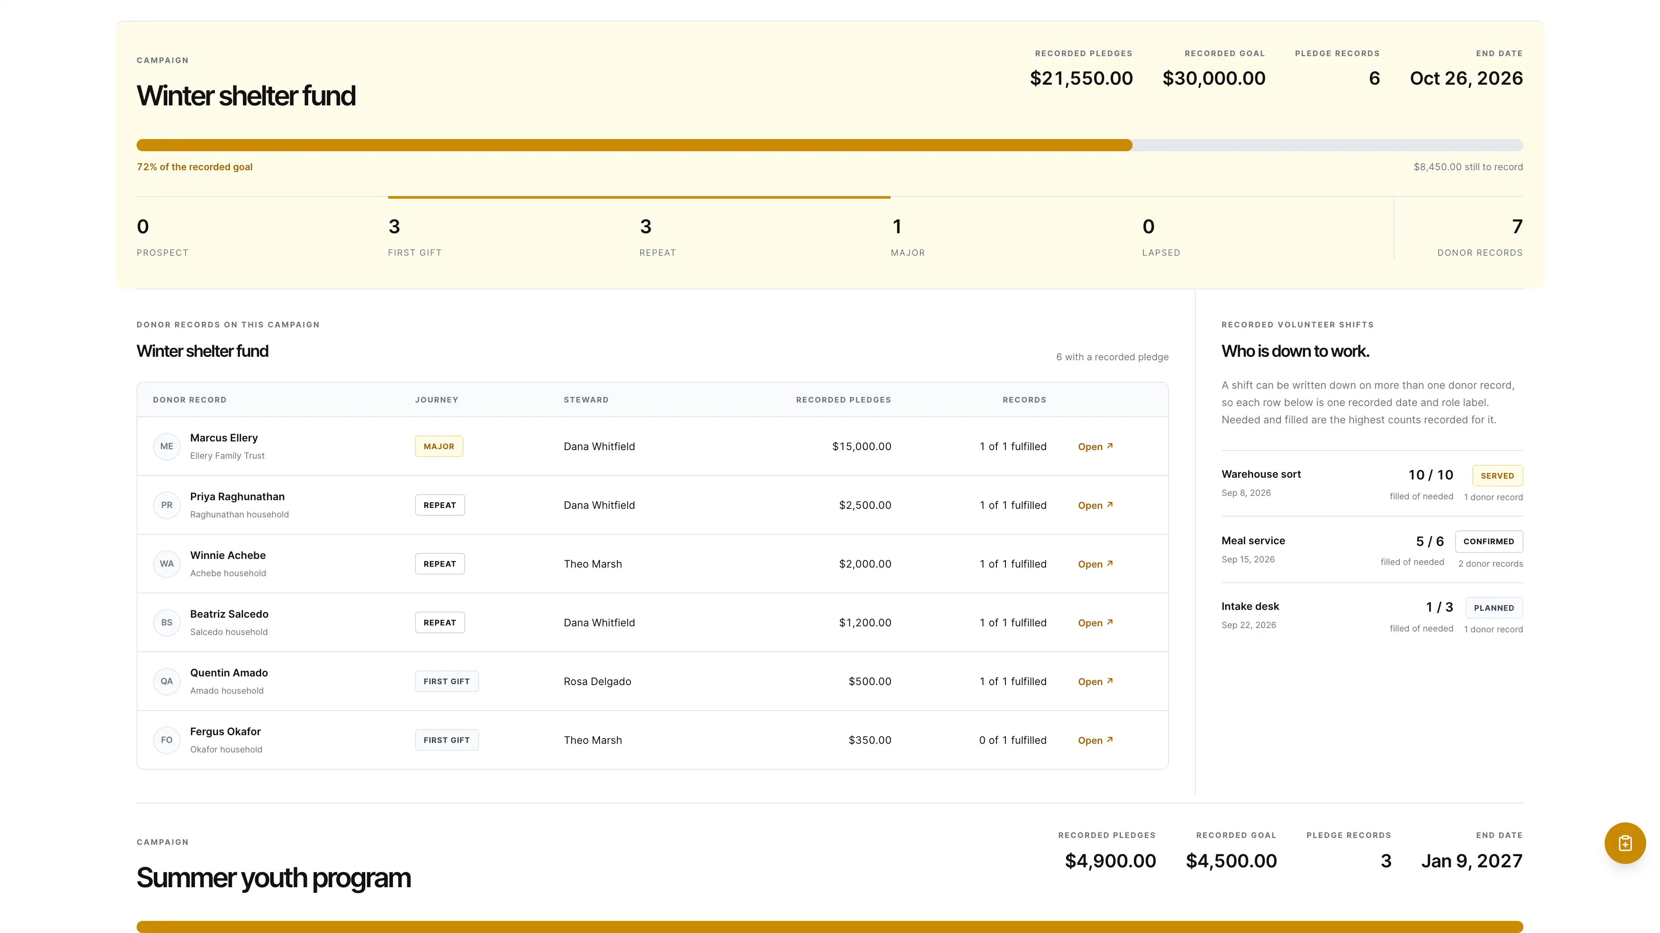The image size is (1660, 933).
Task: Click the $350.00 pledge amount
Action: [x=870, y=740]
